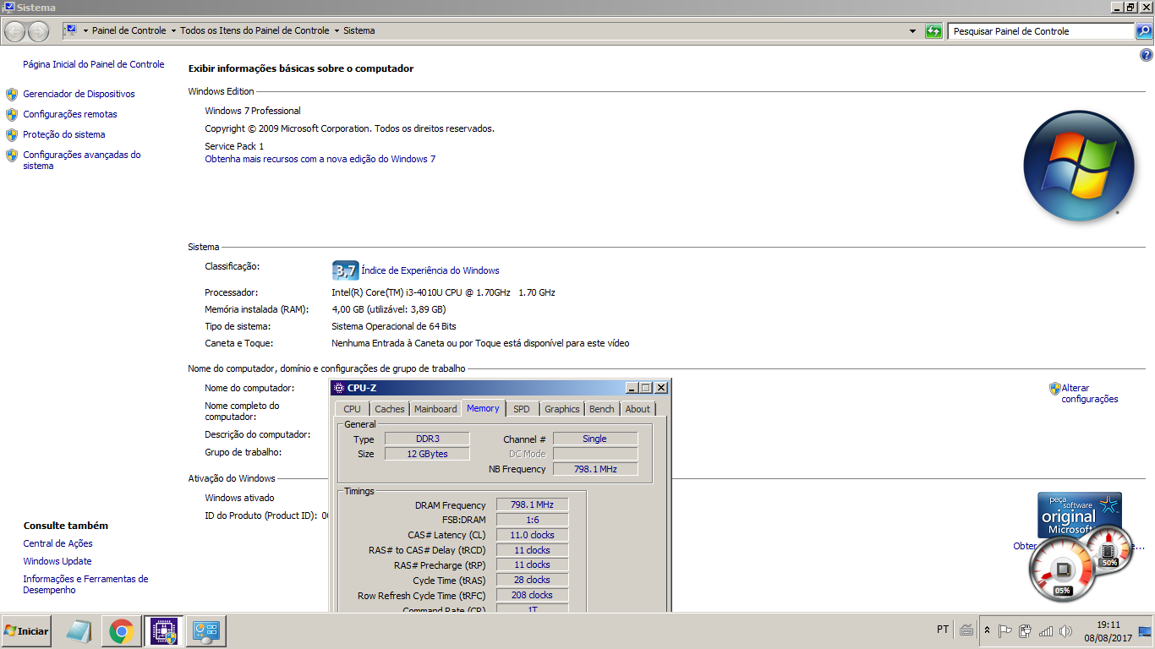Open Gerenciador de Dispositivos shield link
The height and width of the screenshot is (649, 1155).
pyautogui.click(x=79, y=94)
